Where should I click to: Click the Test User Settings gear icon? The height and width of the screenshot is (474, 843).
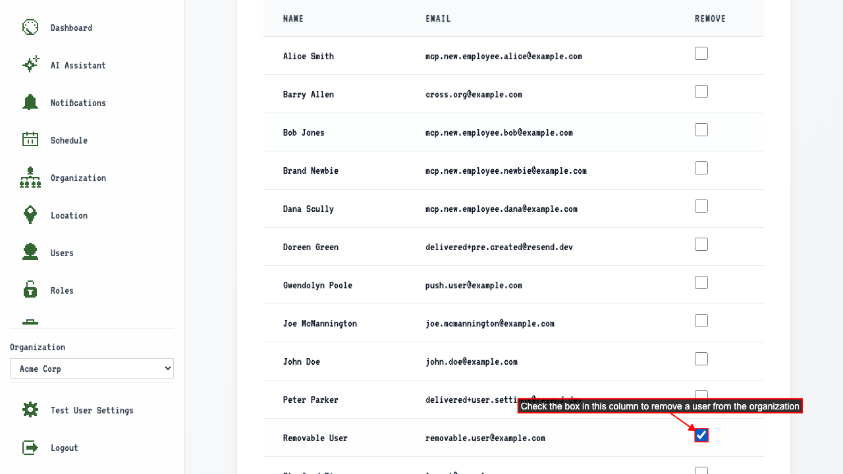(x=30, y=409)
